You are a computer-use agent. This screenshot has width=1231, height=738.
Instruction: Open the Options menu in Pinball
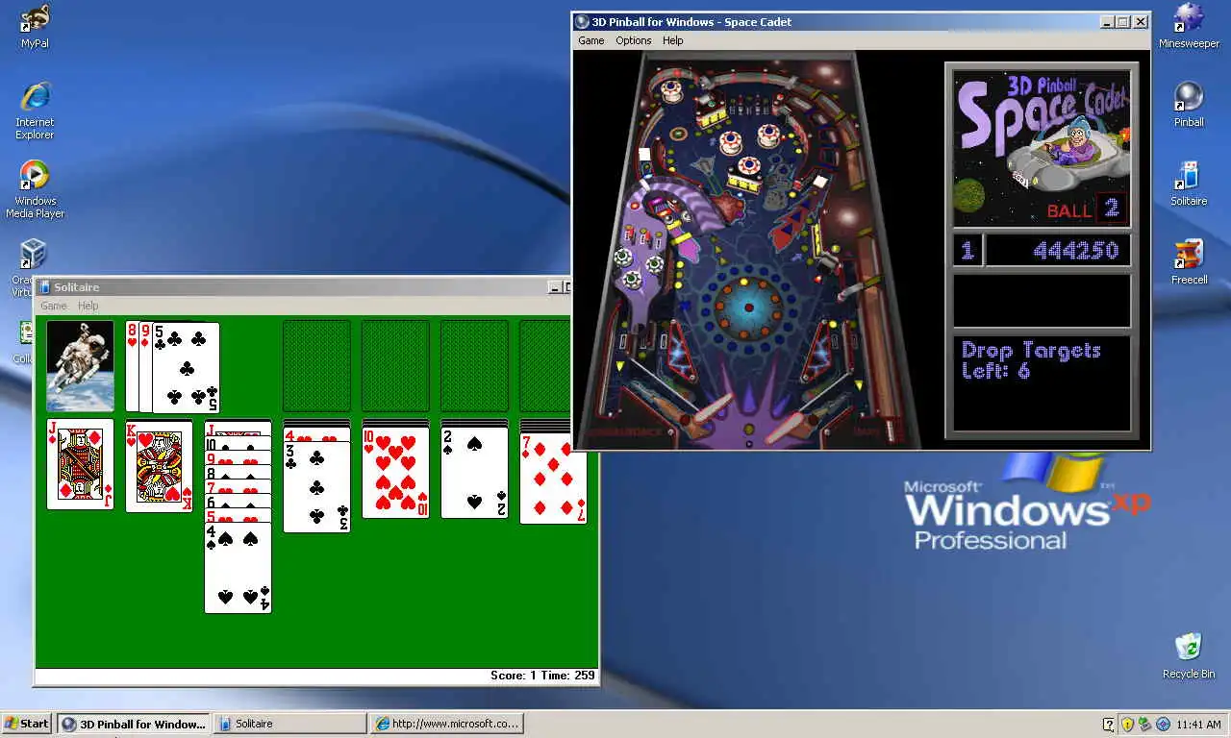634,40
